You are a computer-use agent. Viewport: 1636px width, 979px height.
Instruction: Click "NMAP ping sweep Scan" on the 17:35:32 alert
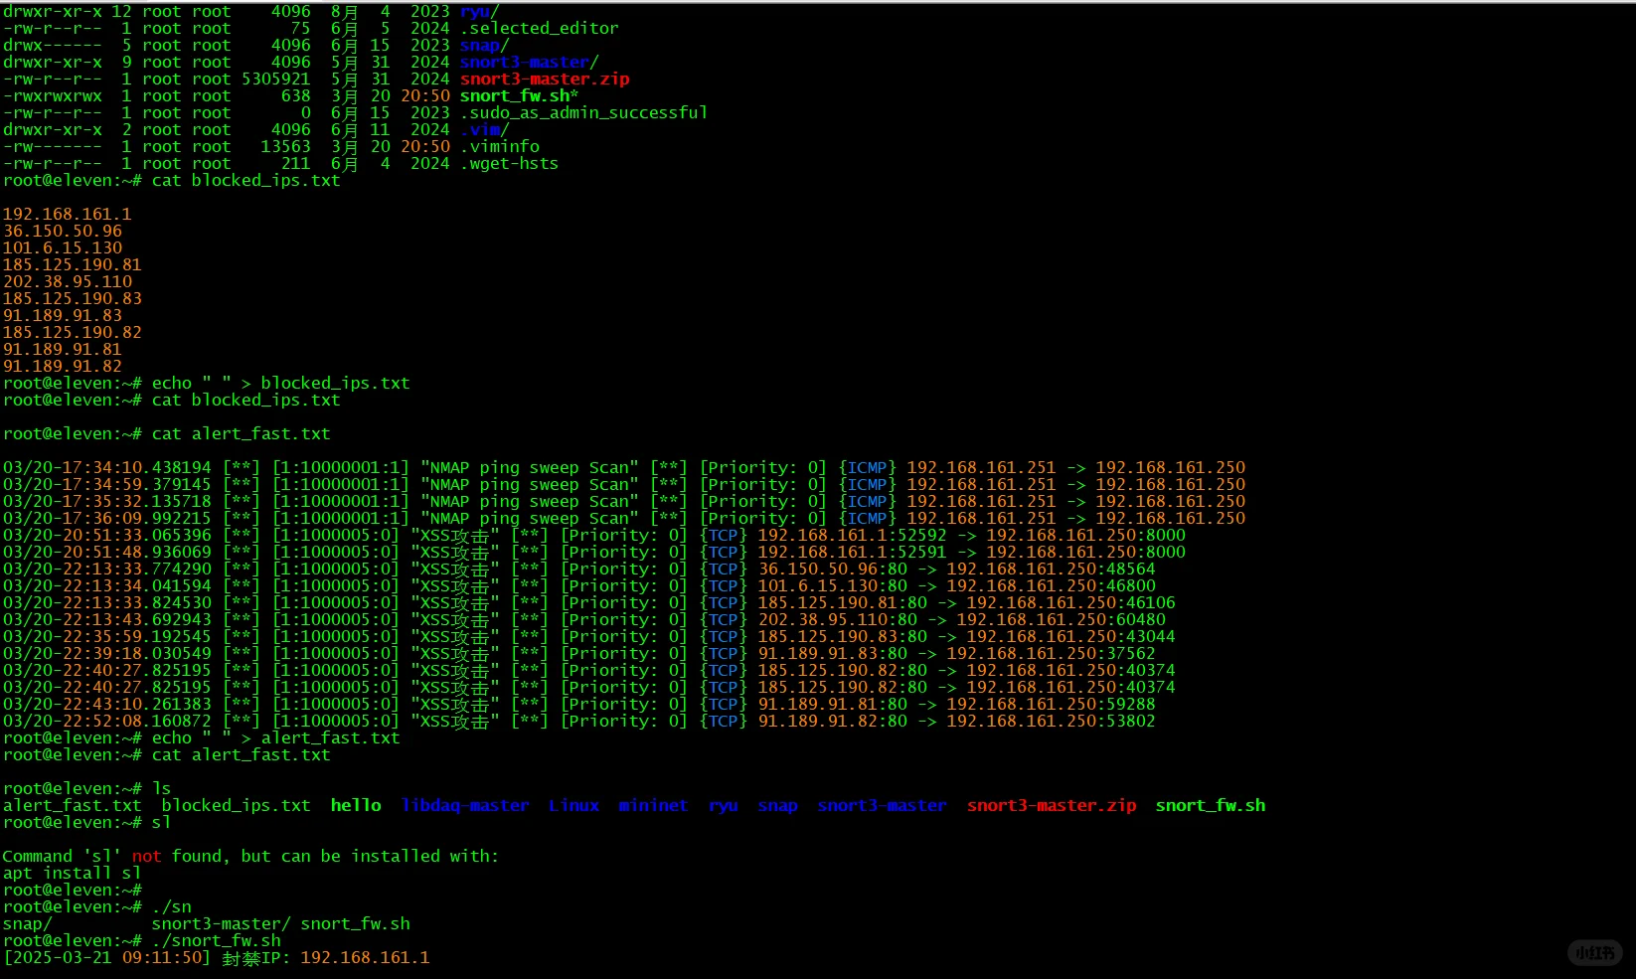[x=529, y=501]
